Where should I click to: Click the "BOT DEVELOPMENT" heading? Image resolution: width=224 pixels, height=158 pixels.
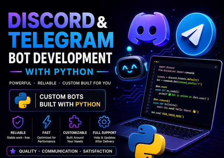[60, 58]
